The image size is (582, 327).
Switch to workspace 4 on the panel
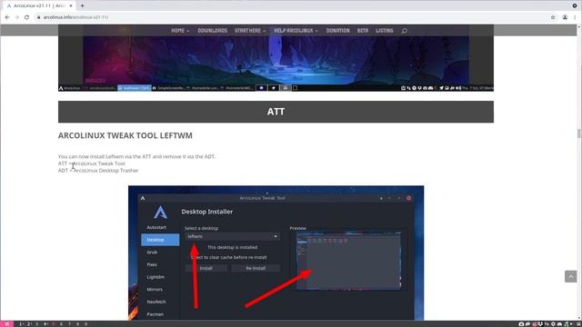[x=45, y=324]
